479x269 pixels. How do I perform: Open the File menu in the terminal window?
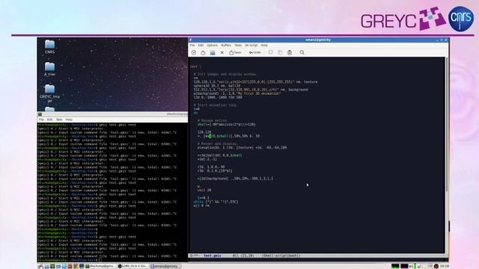[x=41, y=120]
